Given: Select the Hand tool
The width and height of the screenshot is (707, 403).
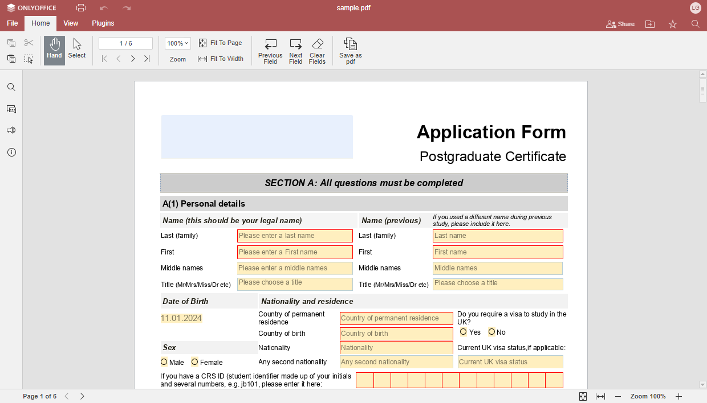Looking at the screenshot, I should 54,50.
